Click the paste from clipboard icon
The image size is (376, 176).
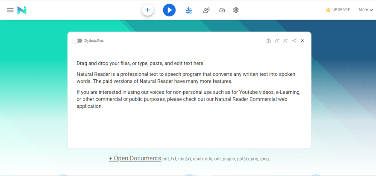(x=269, y=40)
